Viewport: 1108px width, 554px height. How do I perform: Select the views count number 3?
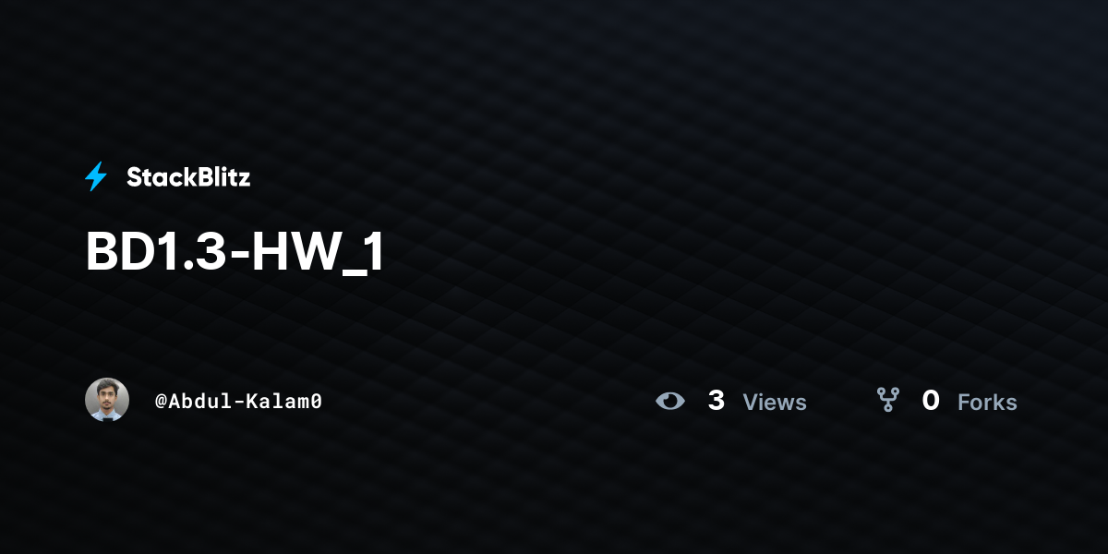pyautogui.click(x=716, y=401)
